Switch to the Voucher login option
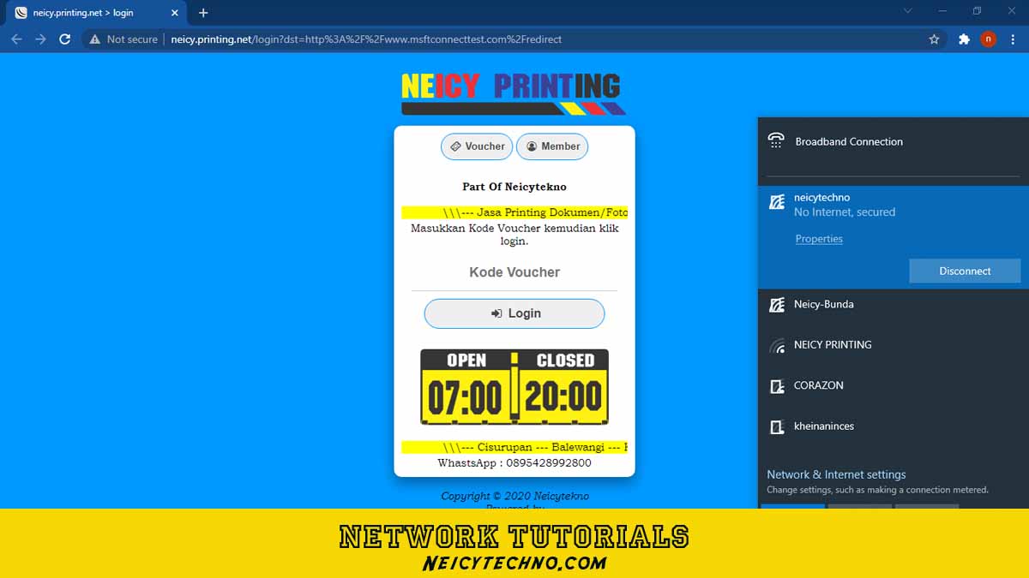This screenshot has width=1029, height=578. click(x=477, y=146)
